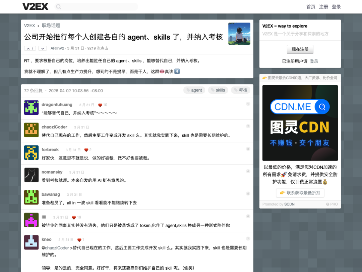Image resolution: width=362 pixels, height=272 pixels.
Task: Like llll's reply via the heart icon
Action: 73,217
